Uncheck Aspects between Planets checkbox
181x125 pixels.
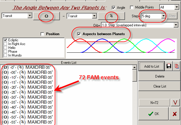point(79,34)
